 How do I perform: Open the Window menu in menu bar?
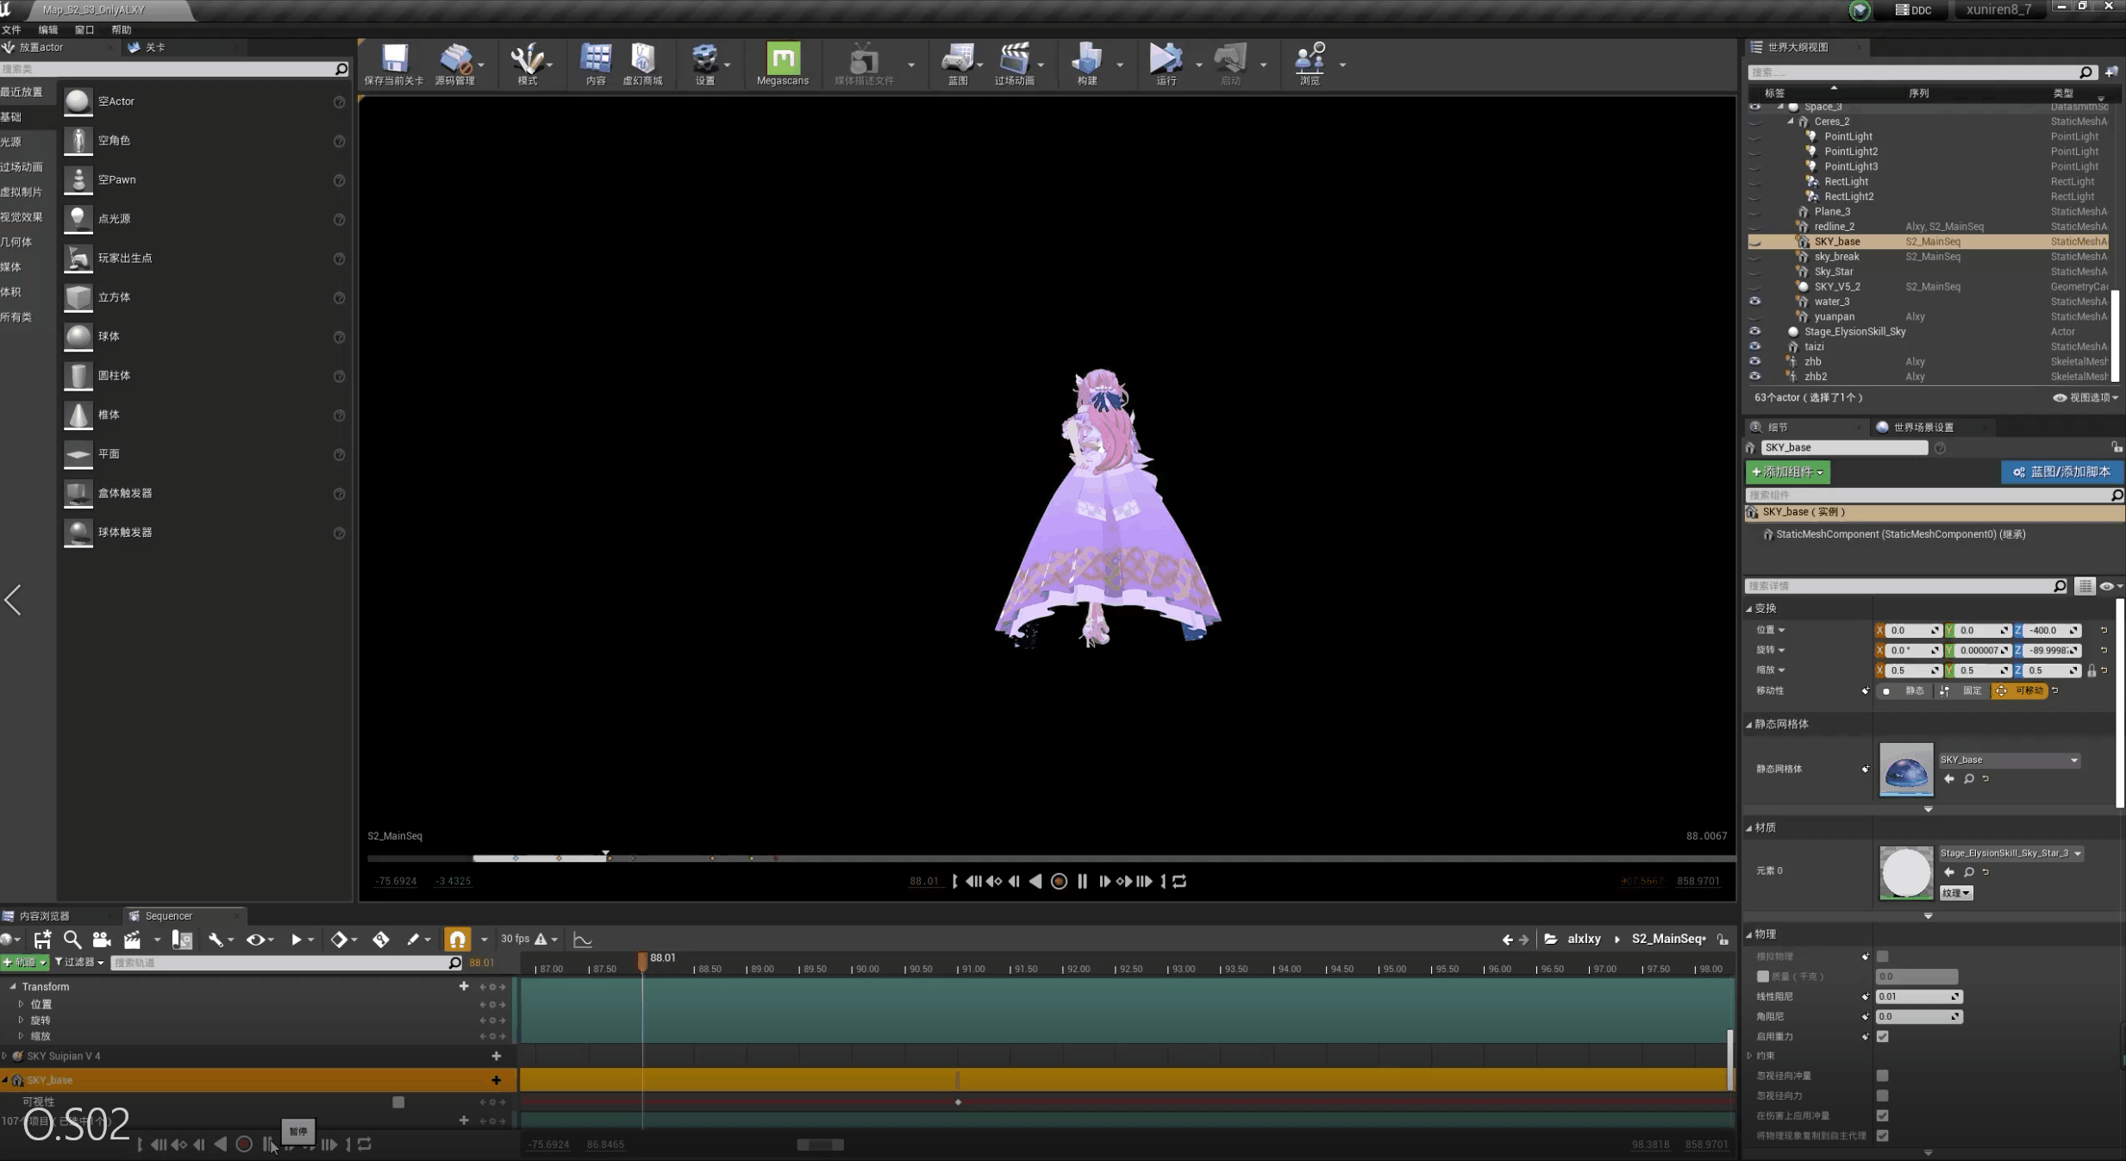click(x=84, y=29)
